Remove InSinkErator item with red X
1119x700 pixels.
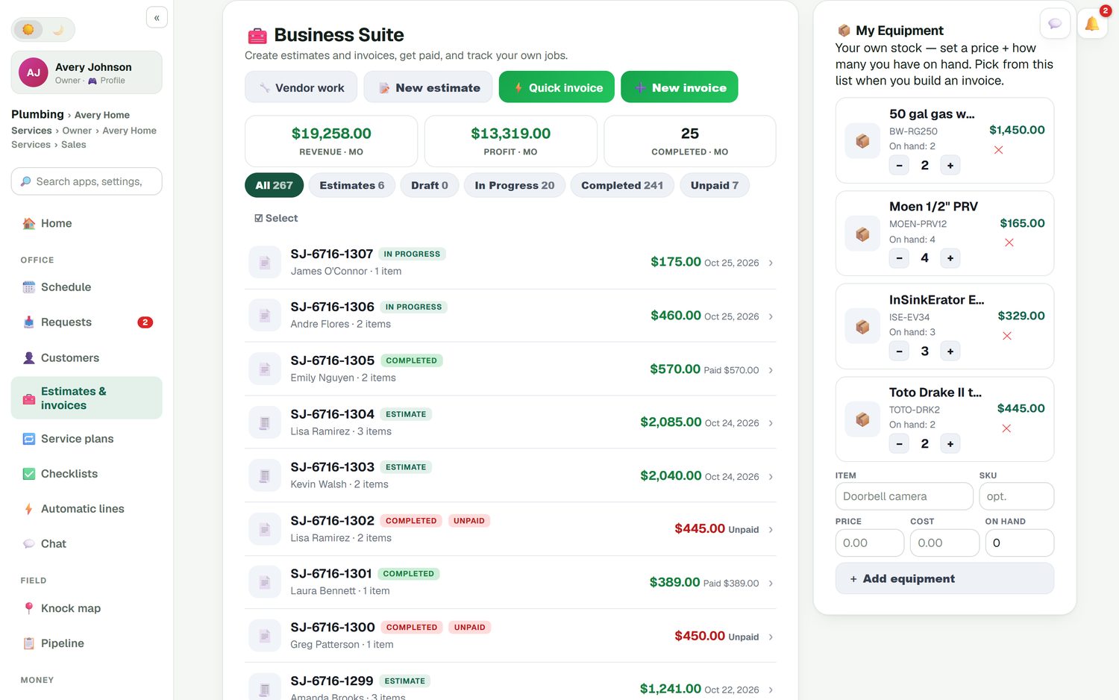click(1007, 336)
